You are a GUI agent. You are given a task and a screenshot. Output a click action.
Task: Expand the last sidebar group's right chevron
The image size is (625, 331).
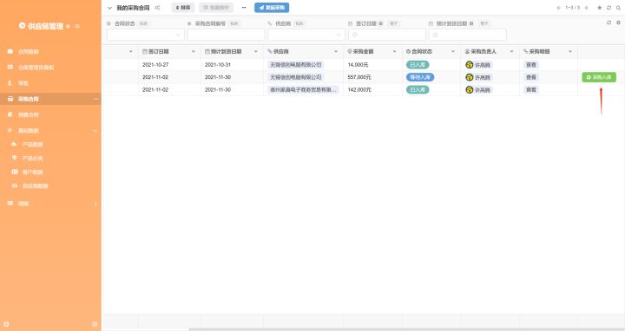pyautogui.click(x=95, y=204)
